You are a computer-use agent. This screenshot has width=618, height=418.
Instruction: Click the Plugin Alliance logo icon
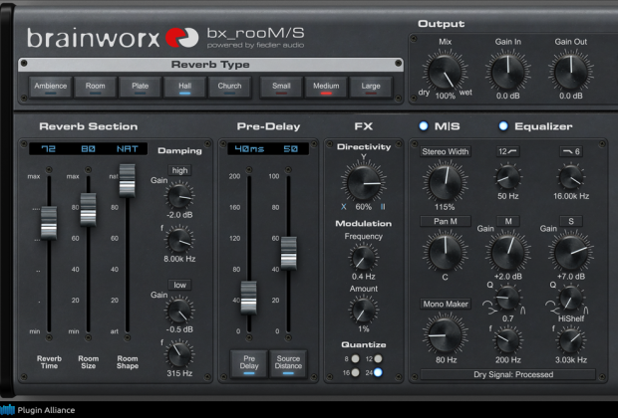click(8, 410)
